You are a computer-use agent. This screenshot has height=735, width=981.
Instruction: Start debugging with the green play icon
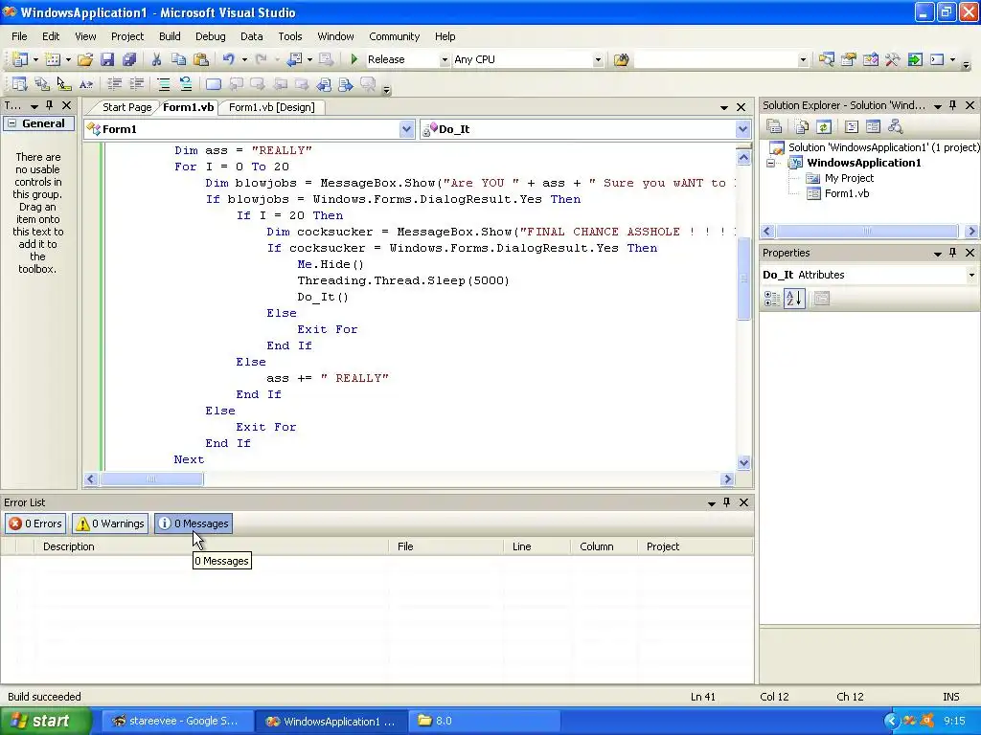354,59
